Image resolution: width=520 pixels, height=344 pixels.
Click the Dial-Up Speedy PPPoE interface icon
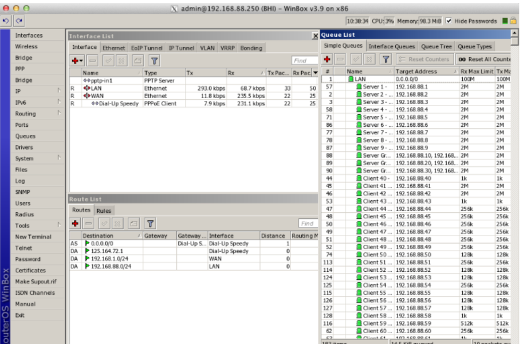coord(95,103)
